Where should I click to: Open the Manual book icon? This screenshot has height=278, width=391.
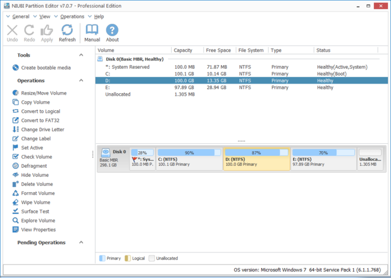[x=92, y=30]
